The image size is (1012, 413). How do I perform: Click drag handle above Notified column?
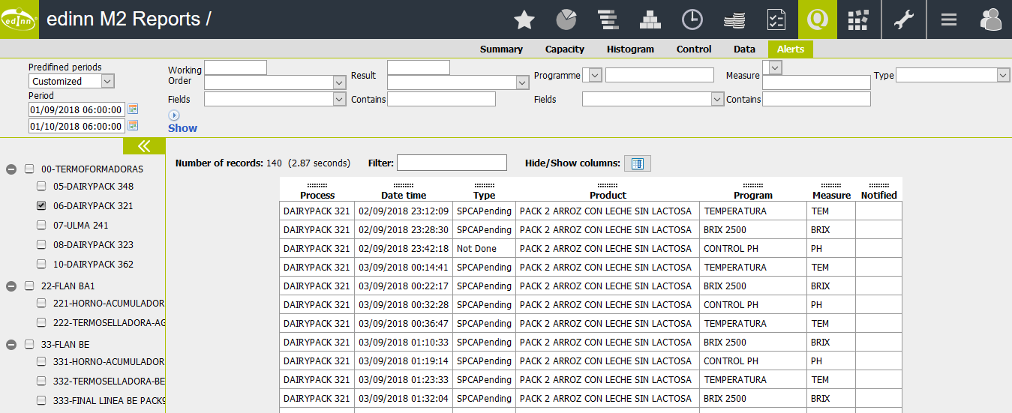tap(879, 185)
